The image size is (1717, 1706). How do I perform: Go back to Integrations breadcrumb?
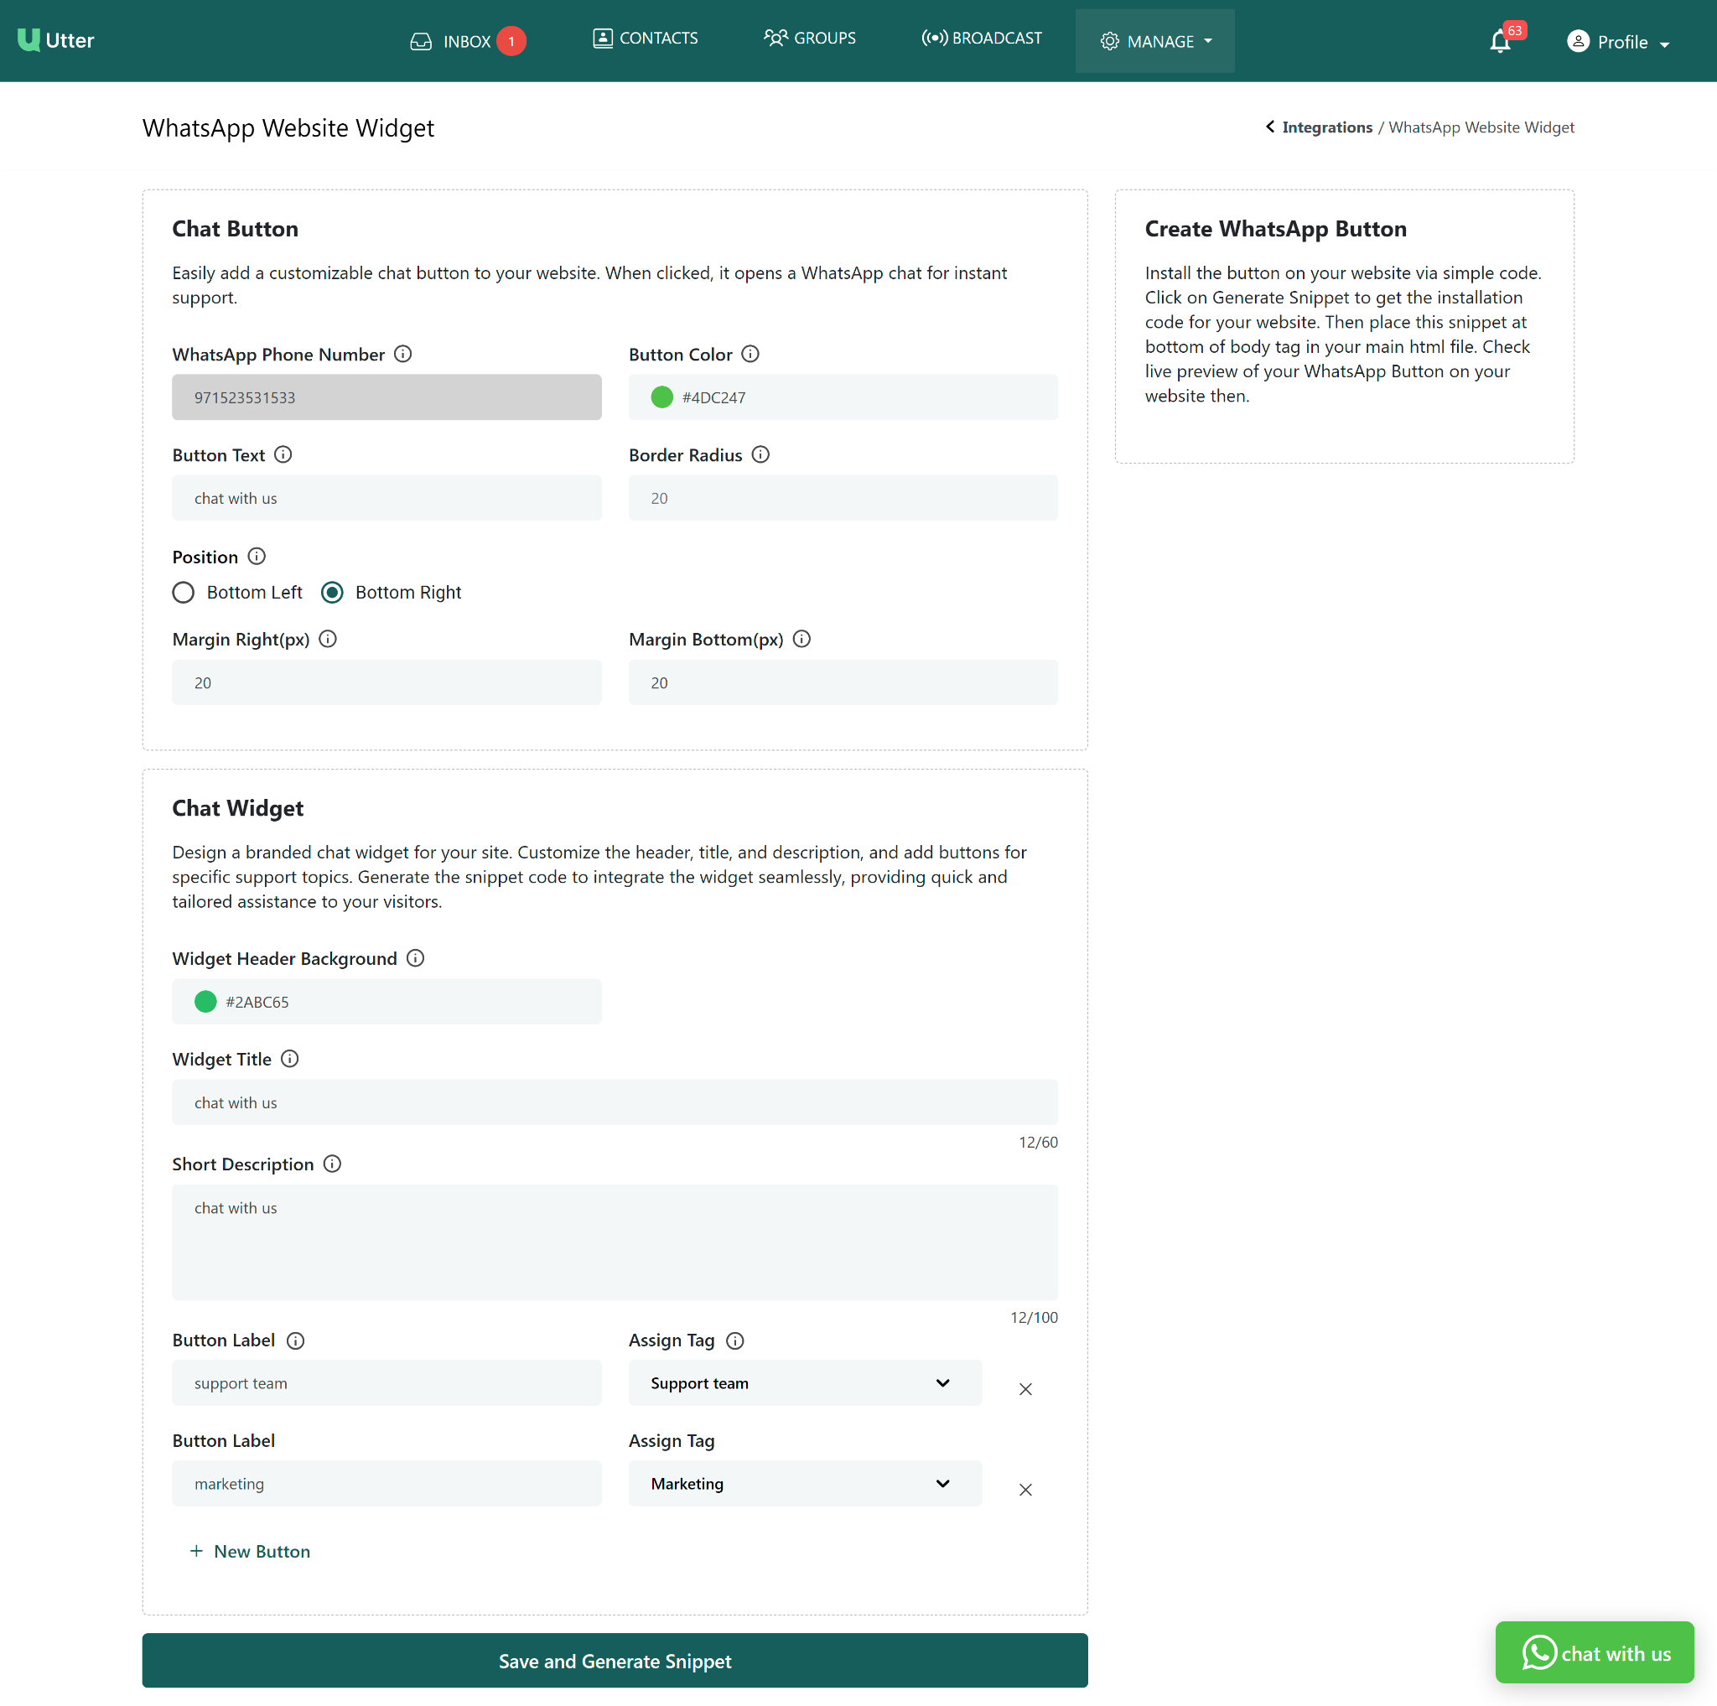(x=1327, y=127)
